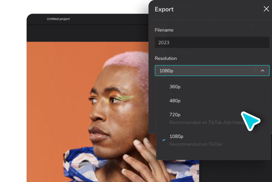Click the Resolution combo box showing 1080p
The image size is (272, 182).
[x=207, y=71]
